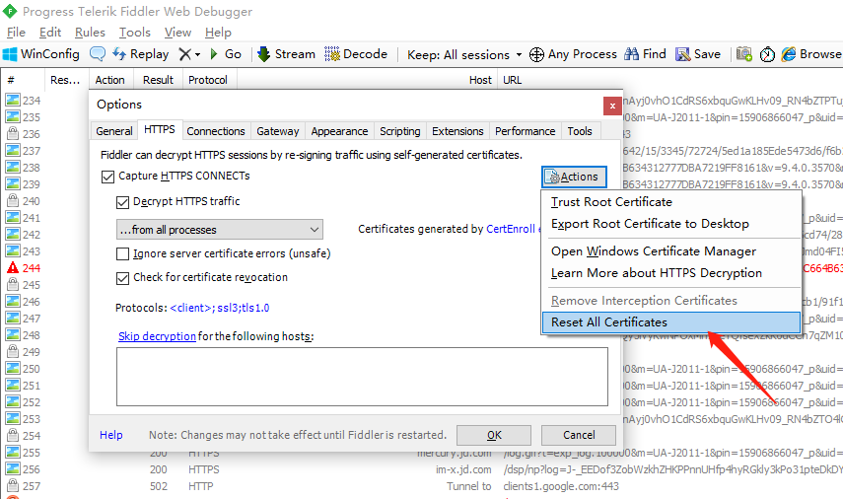Open Find sessions binoculars
The height and width of the screenshot is (499, 843).
(645, 54)
